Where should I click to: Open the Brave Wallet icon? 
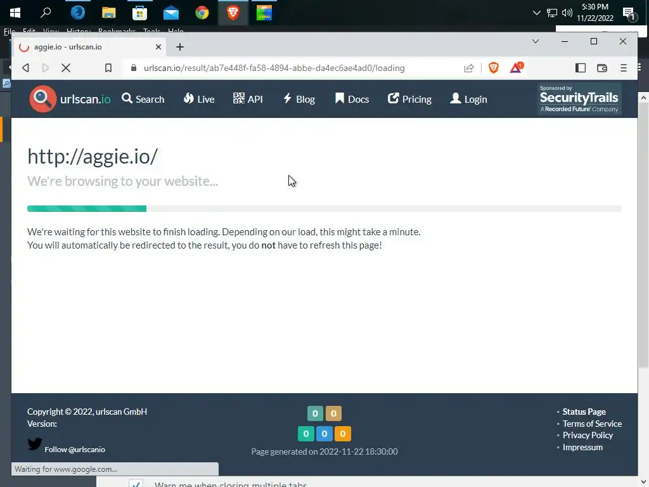[602, 68]
